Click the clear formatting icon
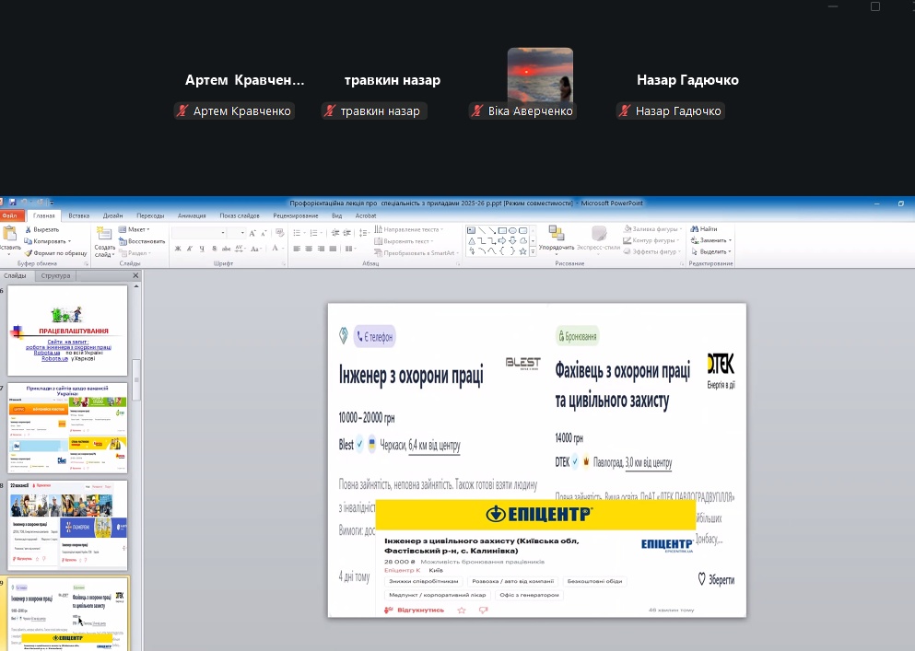 click(279, 233)
